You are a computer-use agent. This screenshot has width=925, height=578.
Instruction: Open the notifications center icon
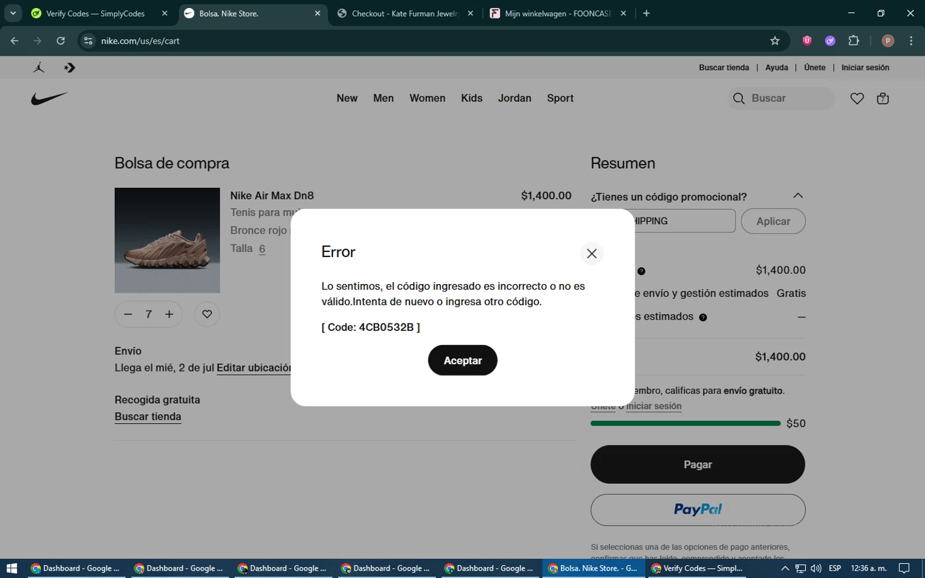coord(904,568)
